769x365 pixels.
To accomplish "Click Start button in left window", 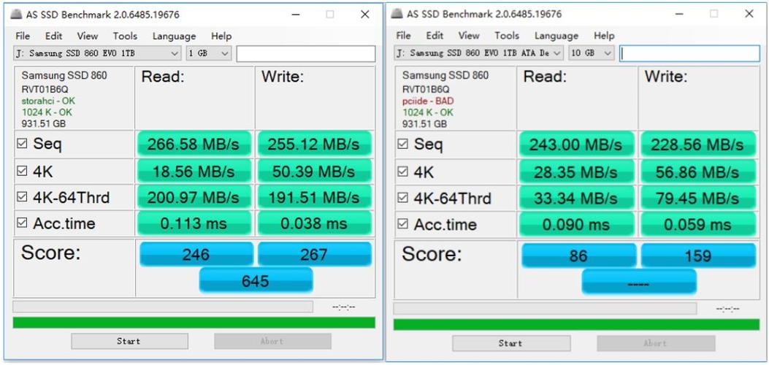I will [129, 341].
